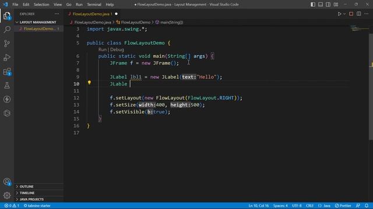Viewport: 373px width, 209px height.
Task: Click the editor minimap
Action: click(359, 28)
